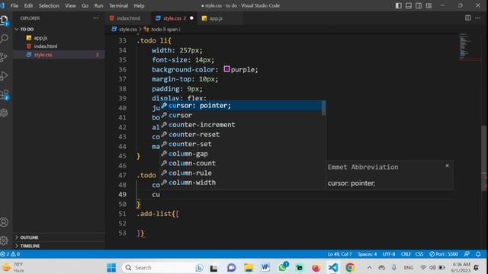Image resolution: width=488 pixels, height=274 pixels.
Task: Open the Terminal menu
Action: tap(119, 5)
